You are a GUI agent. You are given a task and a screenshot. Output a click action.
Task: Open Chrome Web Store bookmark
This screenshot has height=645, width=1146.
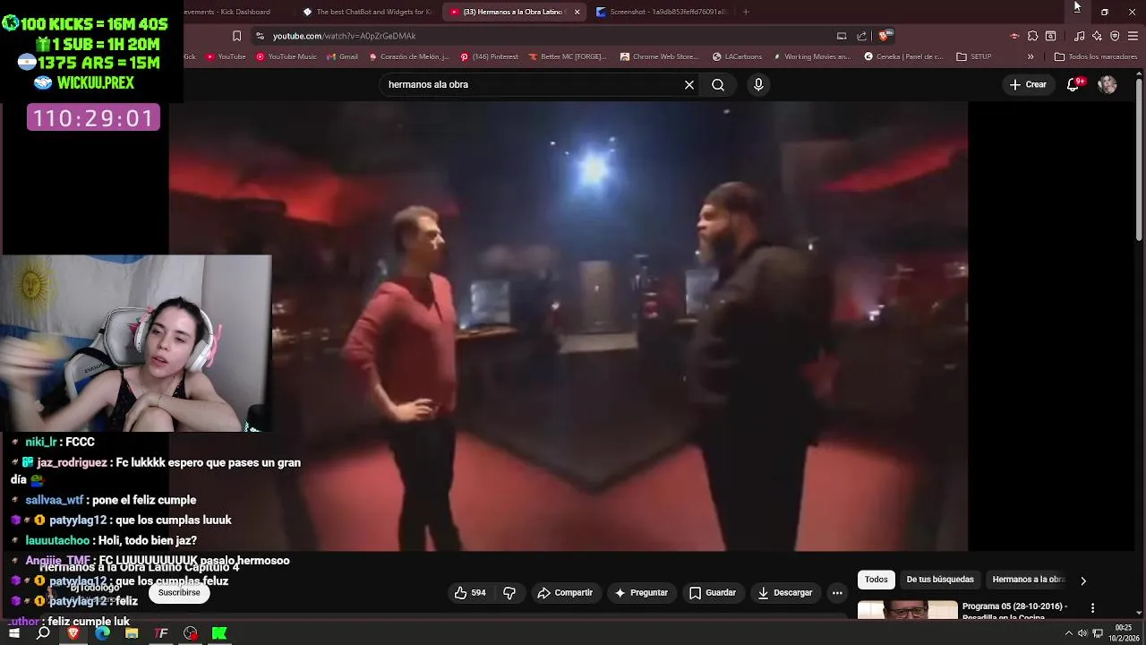click(659, 56)
